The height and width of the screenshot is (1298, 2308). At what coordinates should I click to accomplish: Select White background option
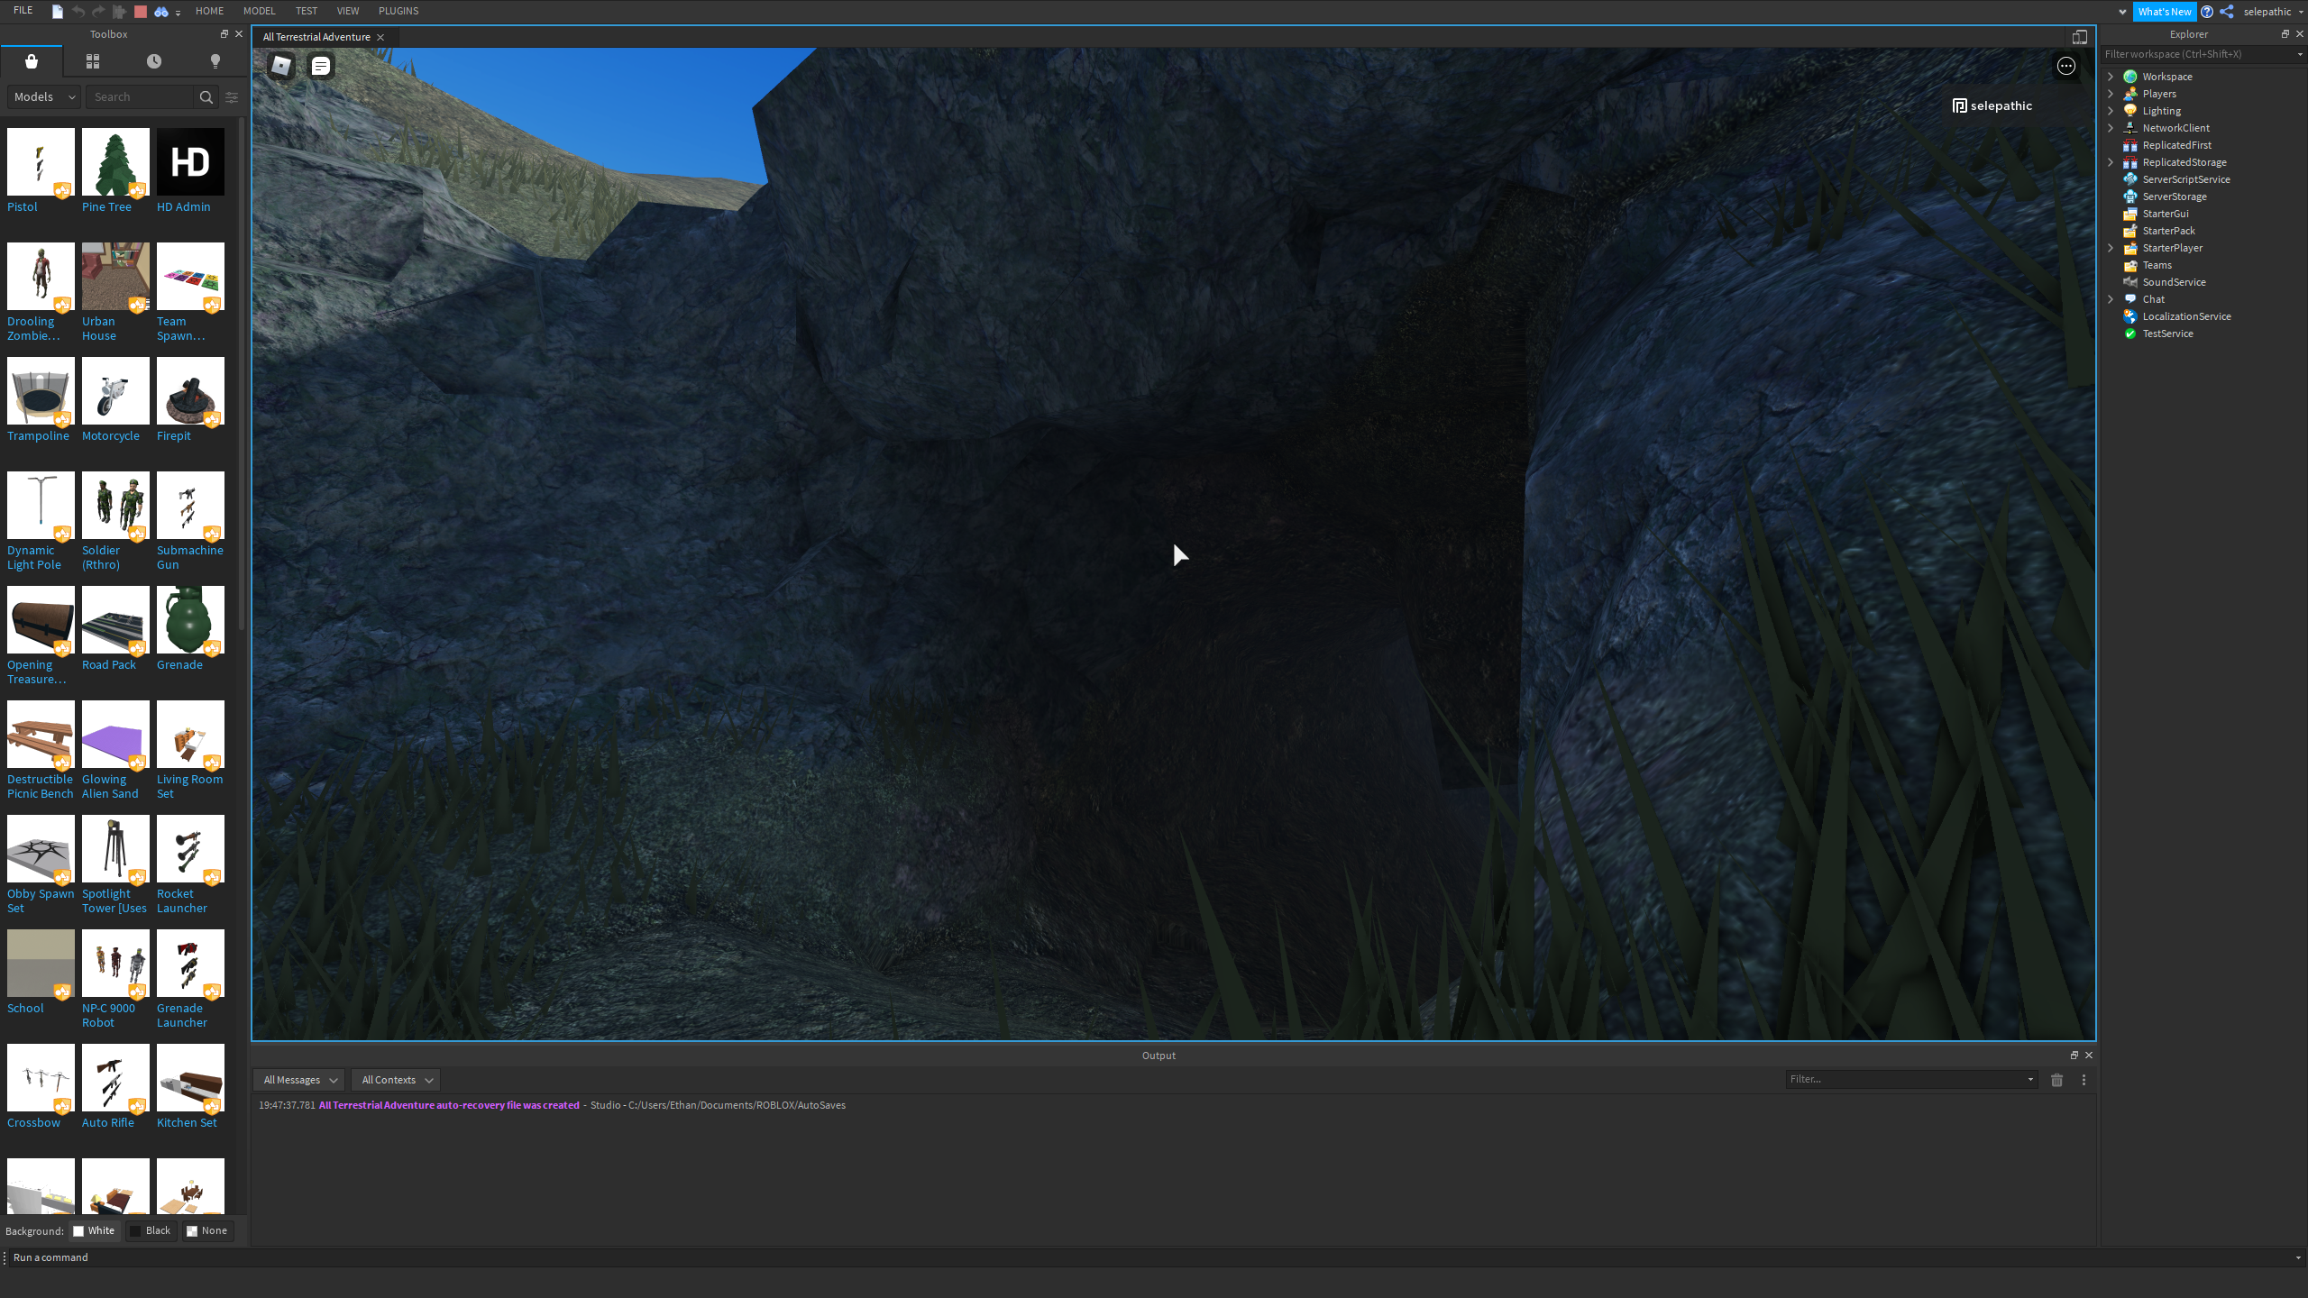coord(95,1230)
